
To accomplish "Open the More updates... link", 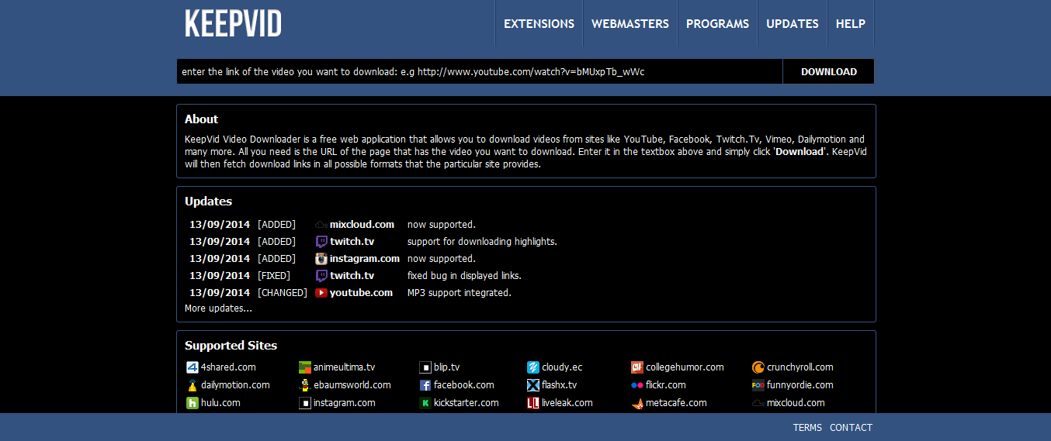I will click(x=218, y=308).
